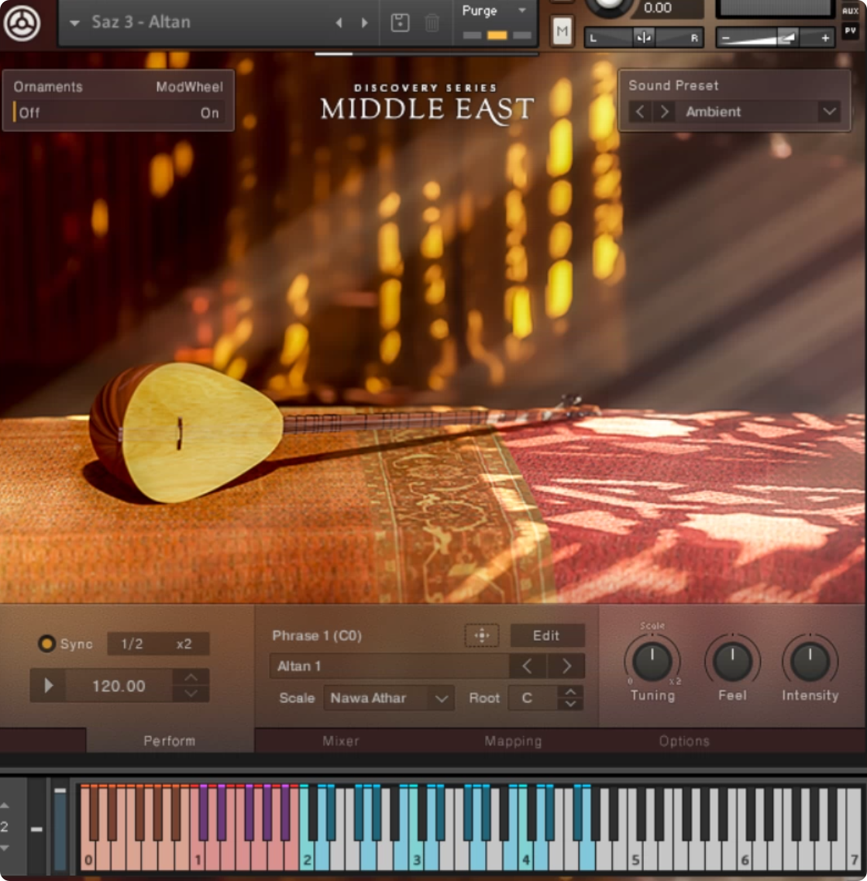Shift keyboard octave down arrow

5,848
